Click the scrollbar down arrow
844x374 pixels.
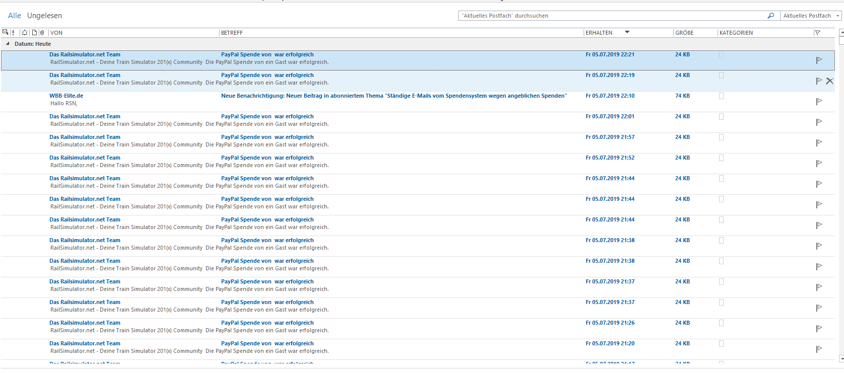point(841,358)
